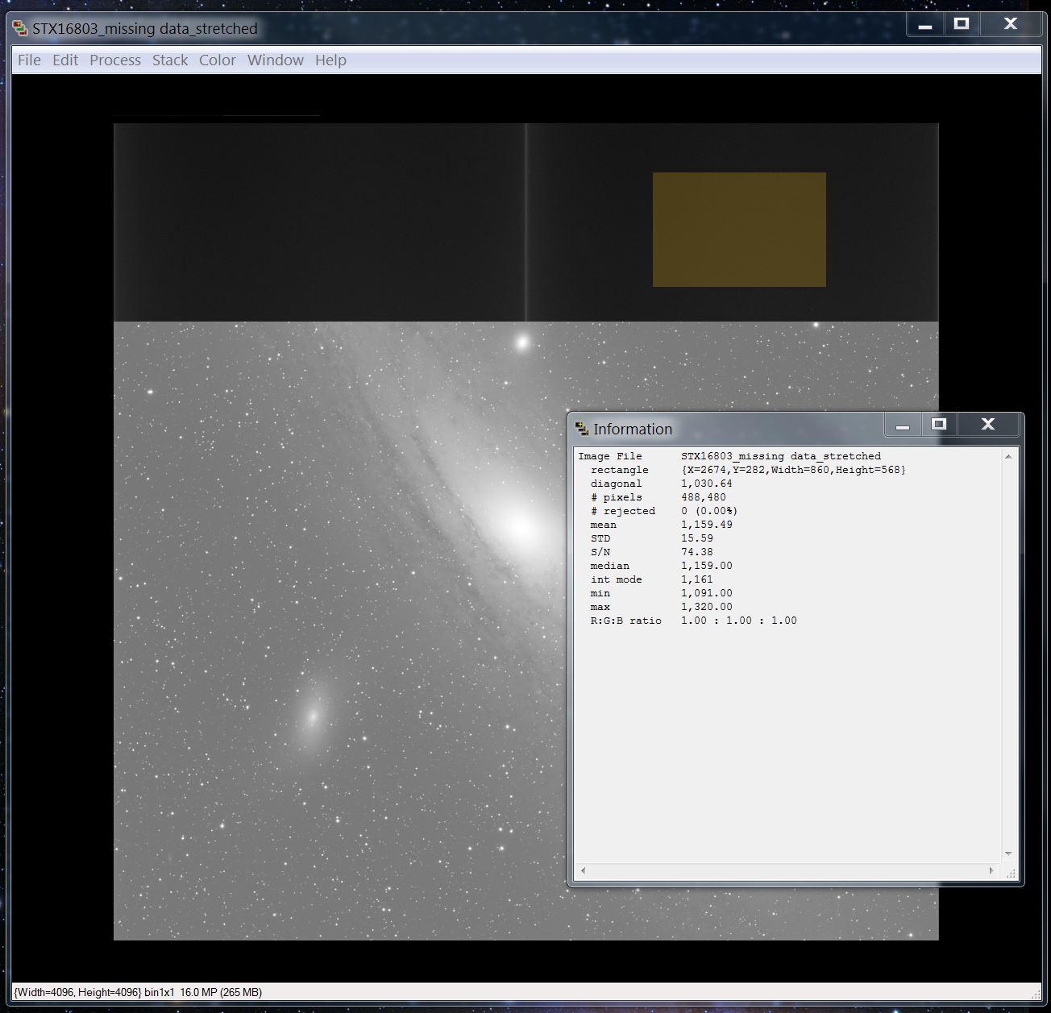Maximize the STX16803 image window

[x=962, y=24]
